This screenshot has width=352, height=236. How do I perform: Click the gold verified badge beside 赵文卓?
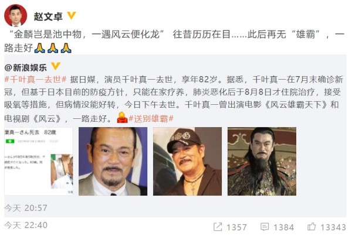[x=72, y=16]
